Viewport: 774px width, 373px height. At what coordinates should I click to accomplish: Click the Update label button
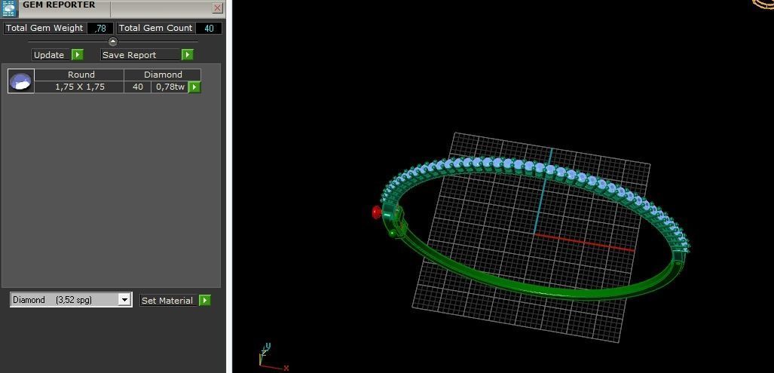[51, 55]
